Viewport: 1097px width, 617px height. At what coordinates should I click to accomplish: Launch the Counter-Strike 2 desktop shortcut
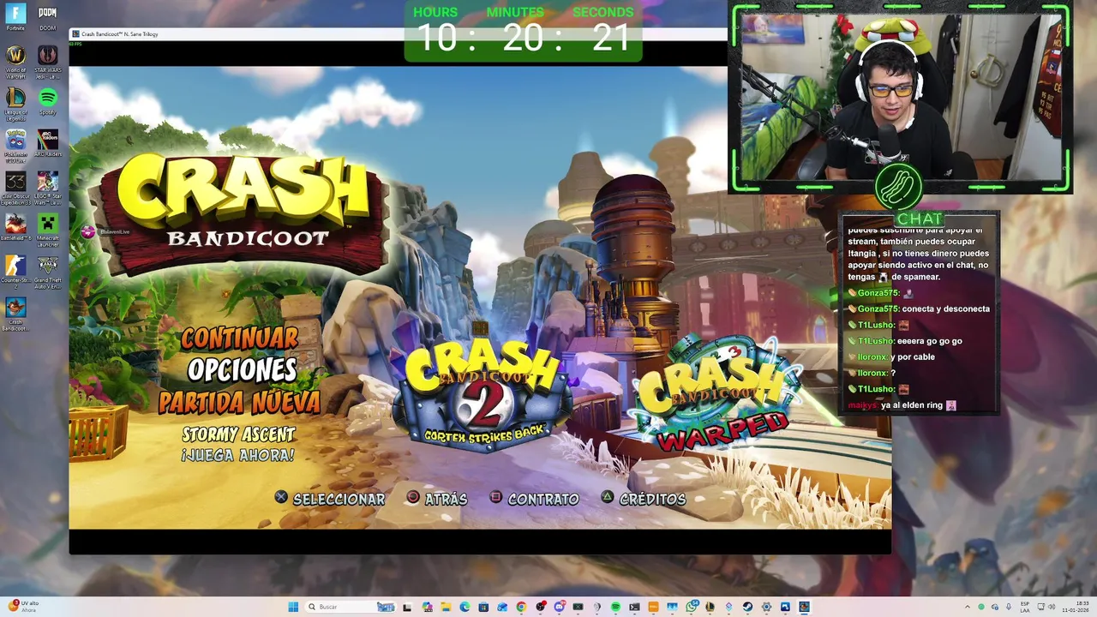tap(15, 270)
